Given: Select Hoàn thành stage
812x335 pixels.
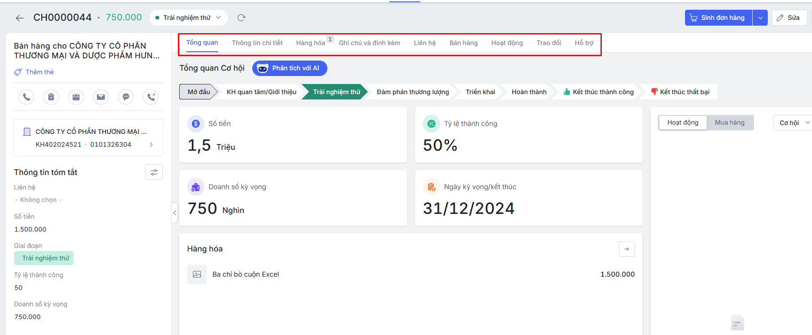Looking at the screenshot, I should pyautogui.click(x=529, y=92).
